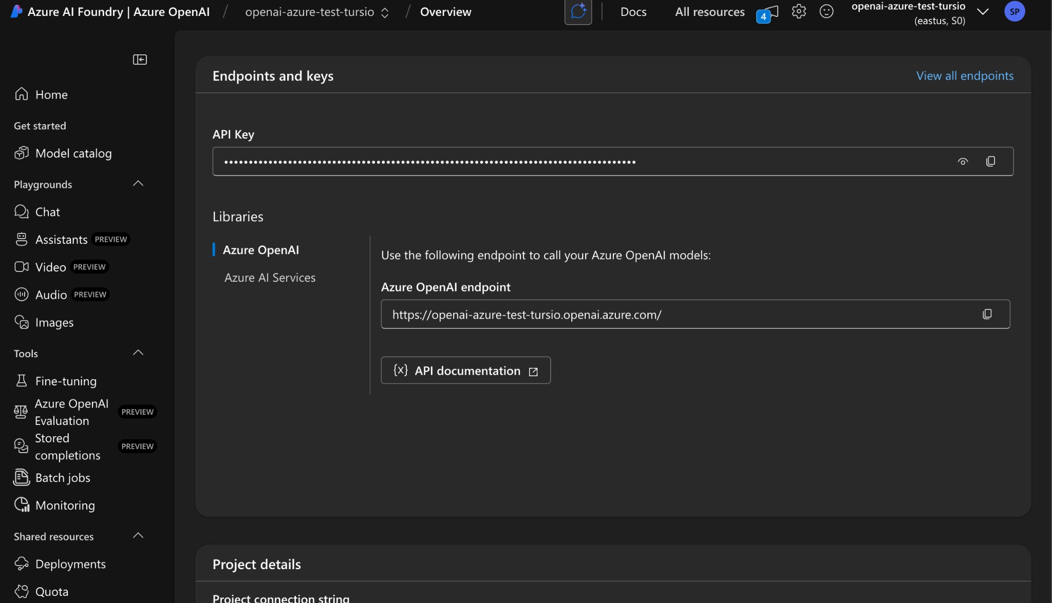Viewport: 1052px width, 603px height.
Task: Switch to the Azure AI Services library tab
Action: pos(269,277)
